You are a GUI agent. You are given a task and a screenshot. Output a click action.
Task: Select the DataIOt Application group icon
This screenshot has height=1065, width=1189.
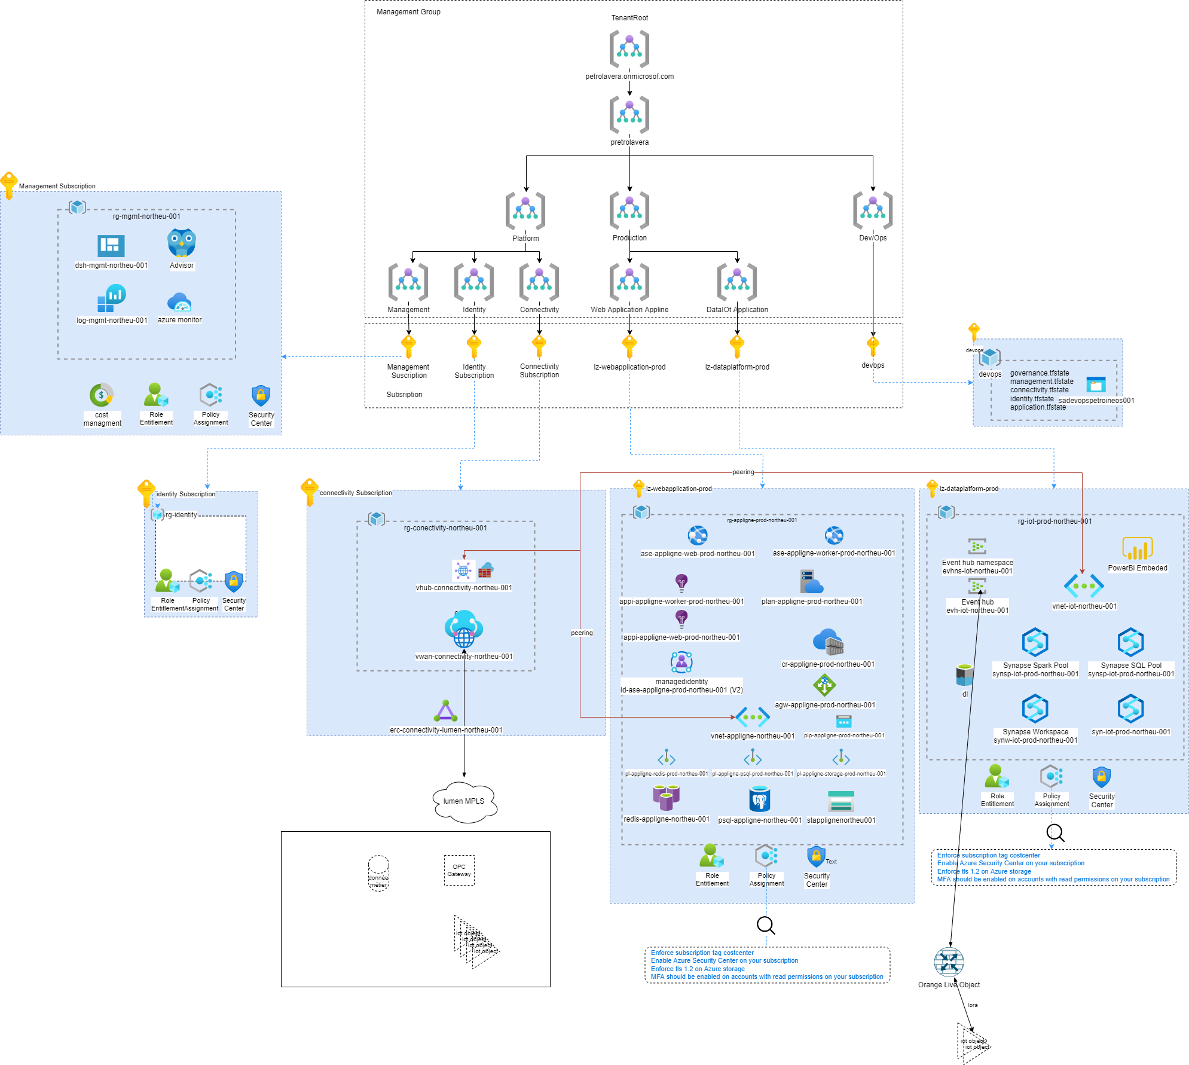coord(736,282)
